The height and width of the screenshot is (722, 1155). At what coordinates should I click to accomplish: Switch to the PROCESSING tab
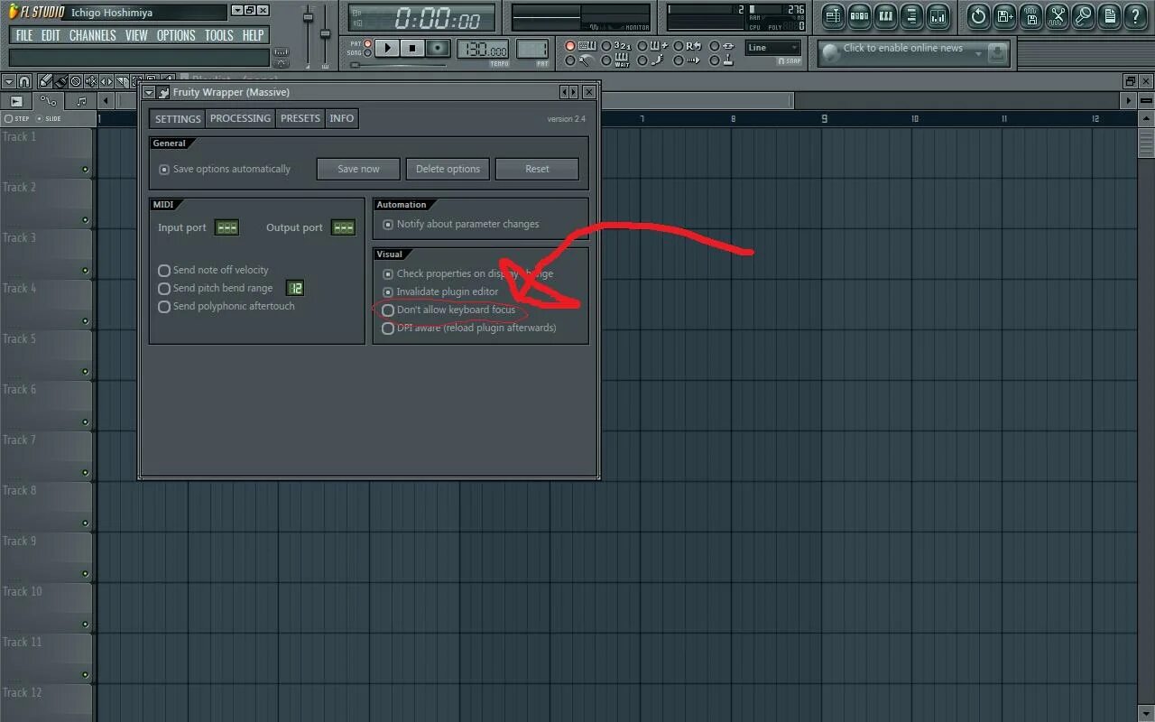tap(240, 118)
